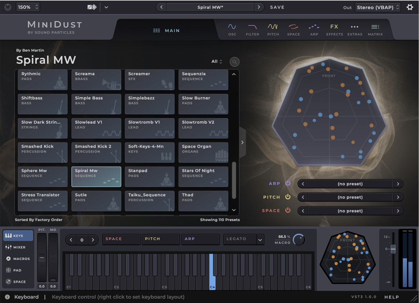The image size is (419, 303).
Task: Click the SAVE button
Action: point(277,7)
